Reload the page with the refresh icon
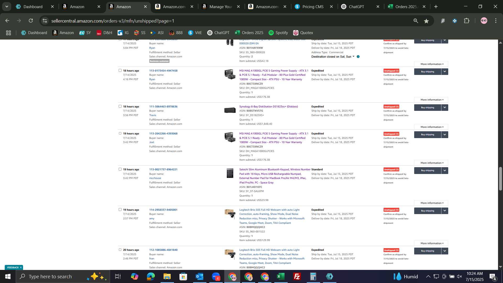Image resolution: width=503 pixels, height=283 pixels. pyautogui.click(x=31, y=21)
